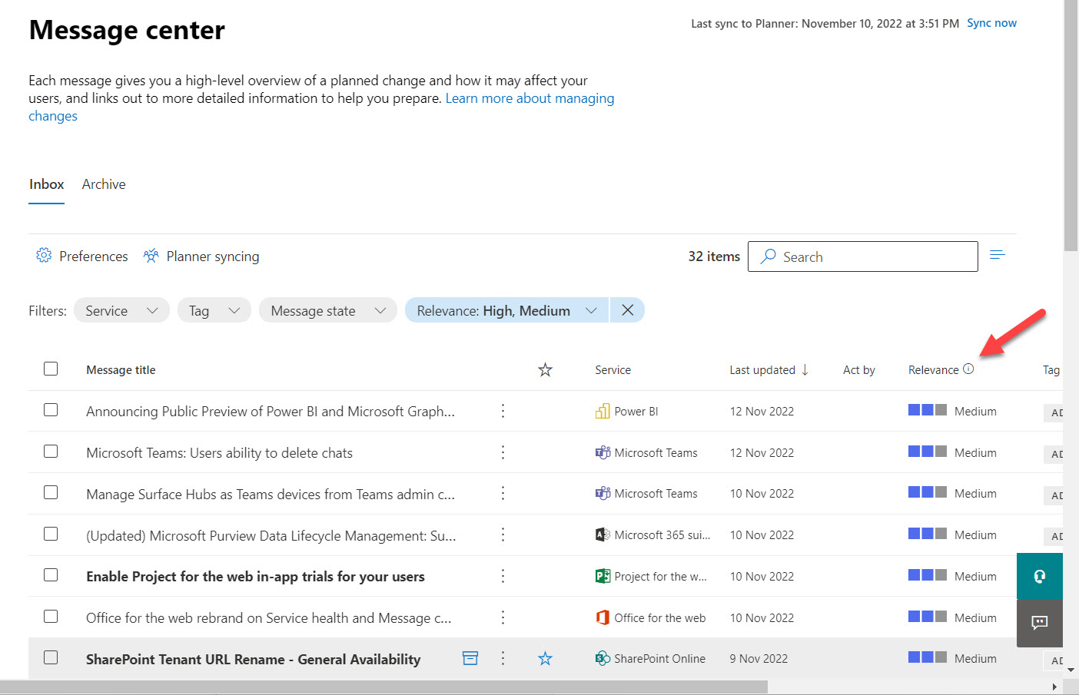The image size is (1079, 695).
Task: Click the 9 Nov 2022 date cell
Action: 759,659
